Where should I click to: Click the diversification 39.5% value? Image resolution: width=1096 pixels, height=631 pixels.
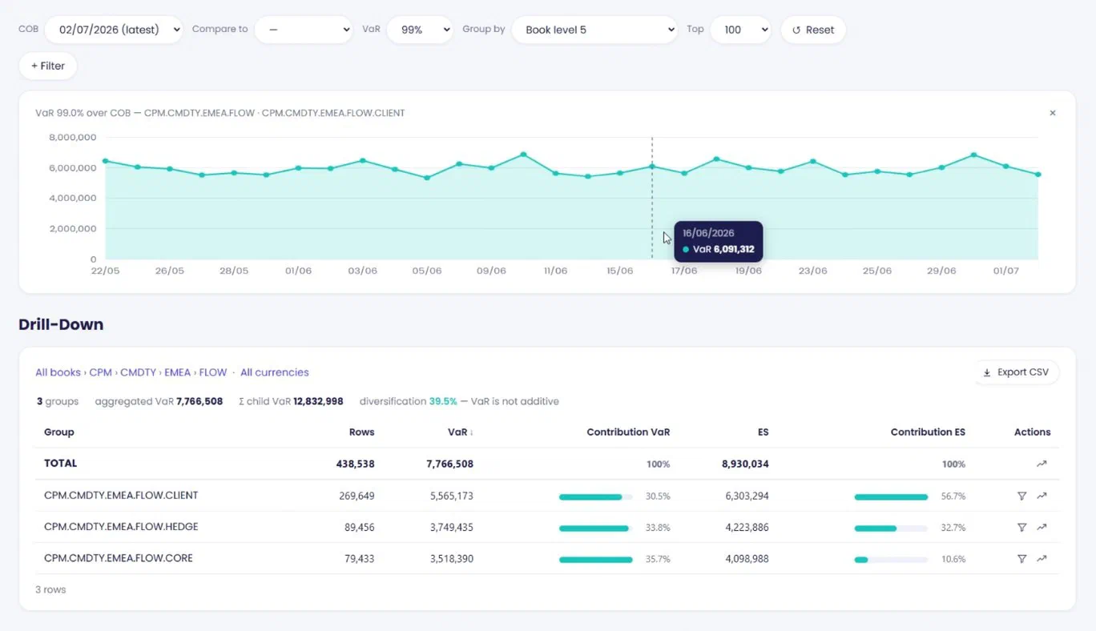(443, 401)
